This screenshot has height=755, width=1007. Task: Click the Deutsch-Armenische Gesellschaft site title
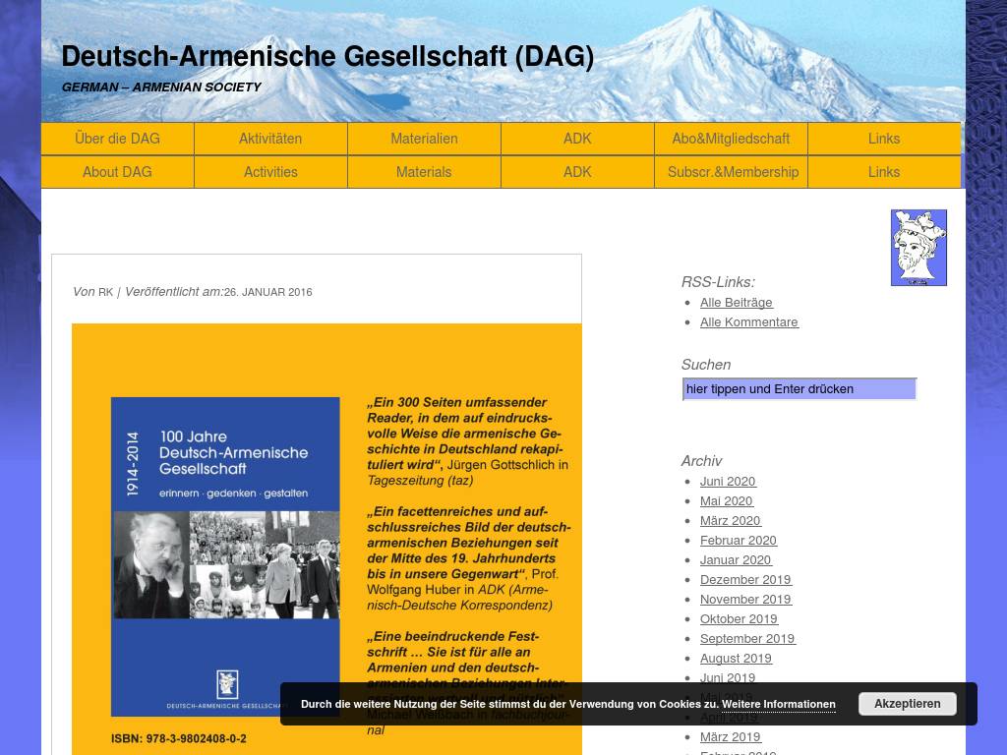[327, 57]
